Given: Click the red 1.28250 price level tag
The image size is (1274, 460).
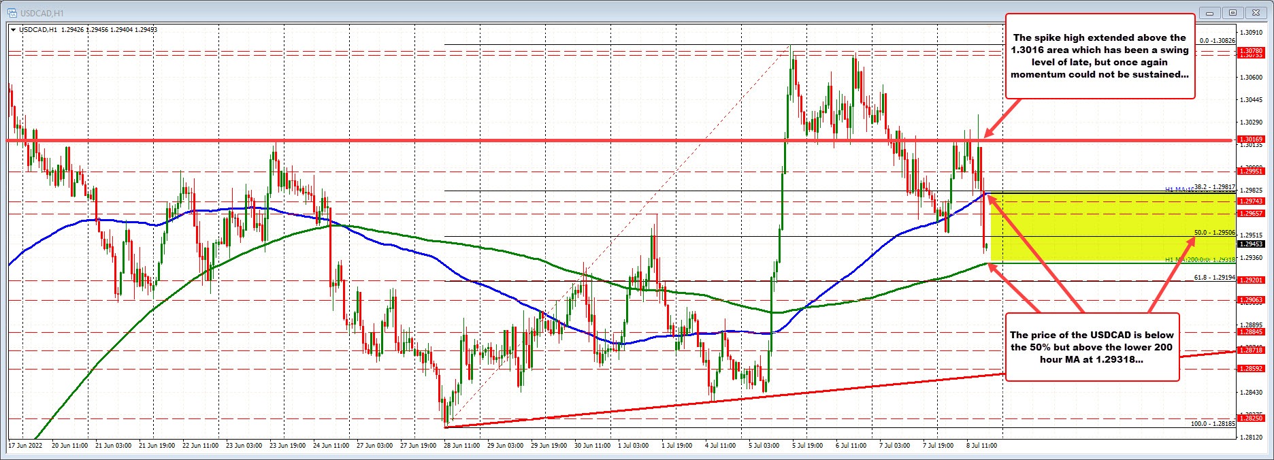Looking at the screenshot, I should (1251, 418).
